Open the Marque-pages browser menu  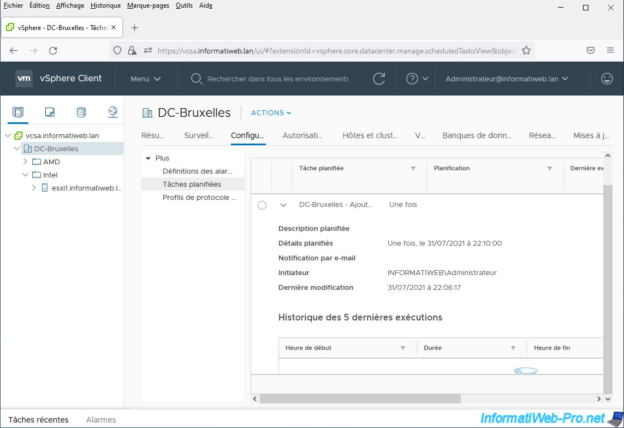pyautogui.click(x=148, y=5)
